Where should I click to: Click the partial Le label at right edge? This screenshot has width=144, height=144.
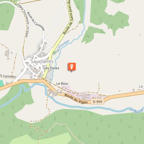141,86
